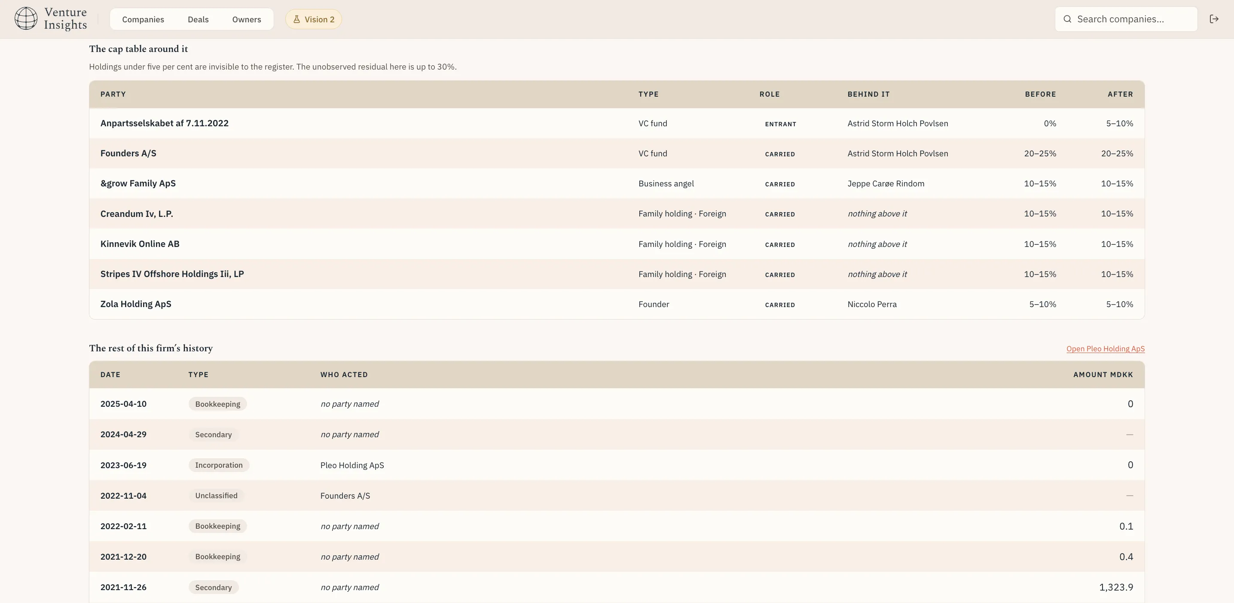Click Bookkeeping tag on 2025-04-10 row

coord(217,404)
